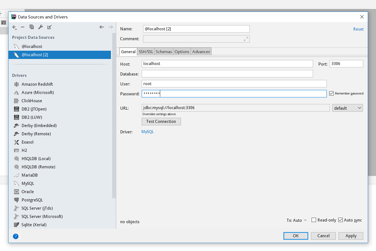
Task: Click the URL input field
Action: (236, 108)
